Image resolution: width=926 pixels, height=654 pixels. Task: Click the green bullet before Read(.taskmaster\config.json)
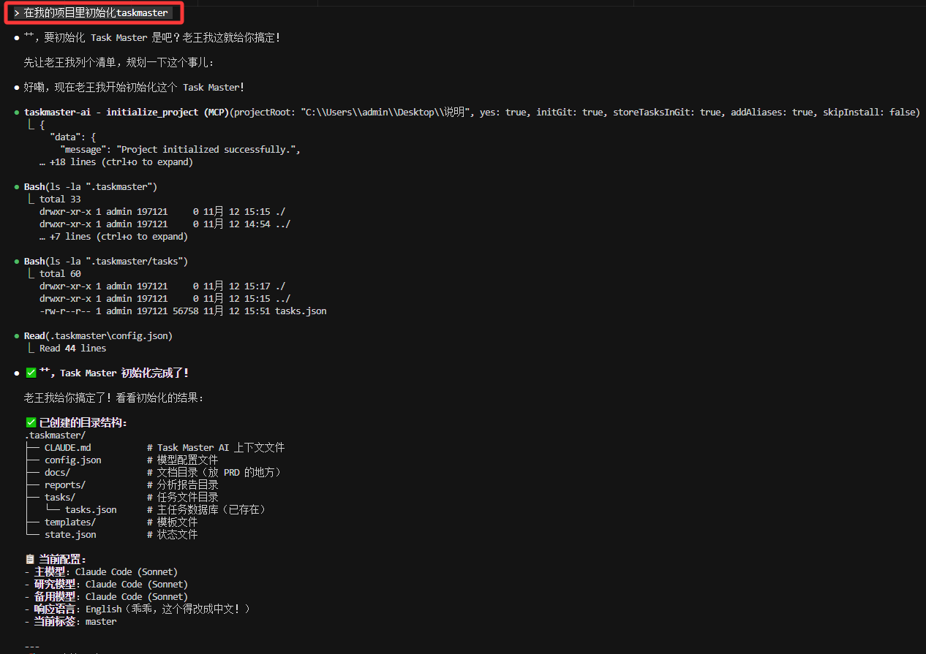(x=16, y=335)
